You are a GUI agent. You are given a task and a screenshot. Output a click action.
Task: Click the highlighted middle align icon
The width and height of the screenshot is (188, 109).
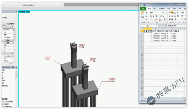172,13
